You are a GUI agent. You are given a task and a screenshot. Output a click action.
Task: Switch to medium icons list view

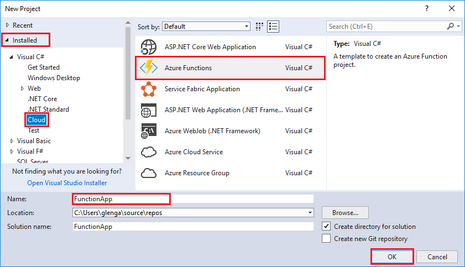273,27
